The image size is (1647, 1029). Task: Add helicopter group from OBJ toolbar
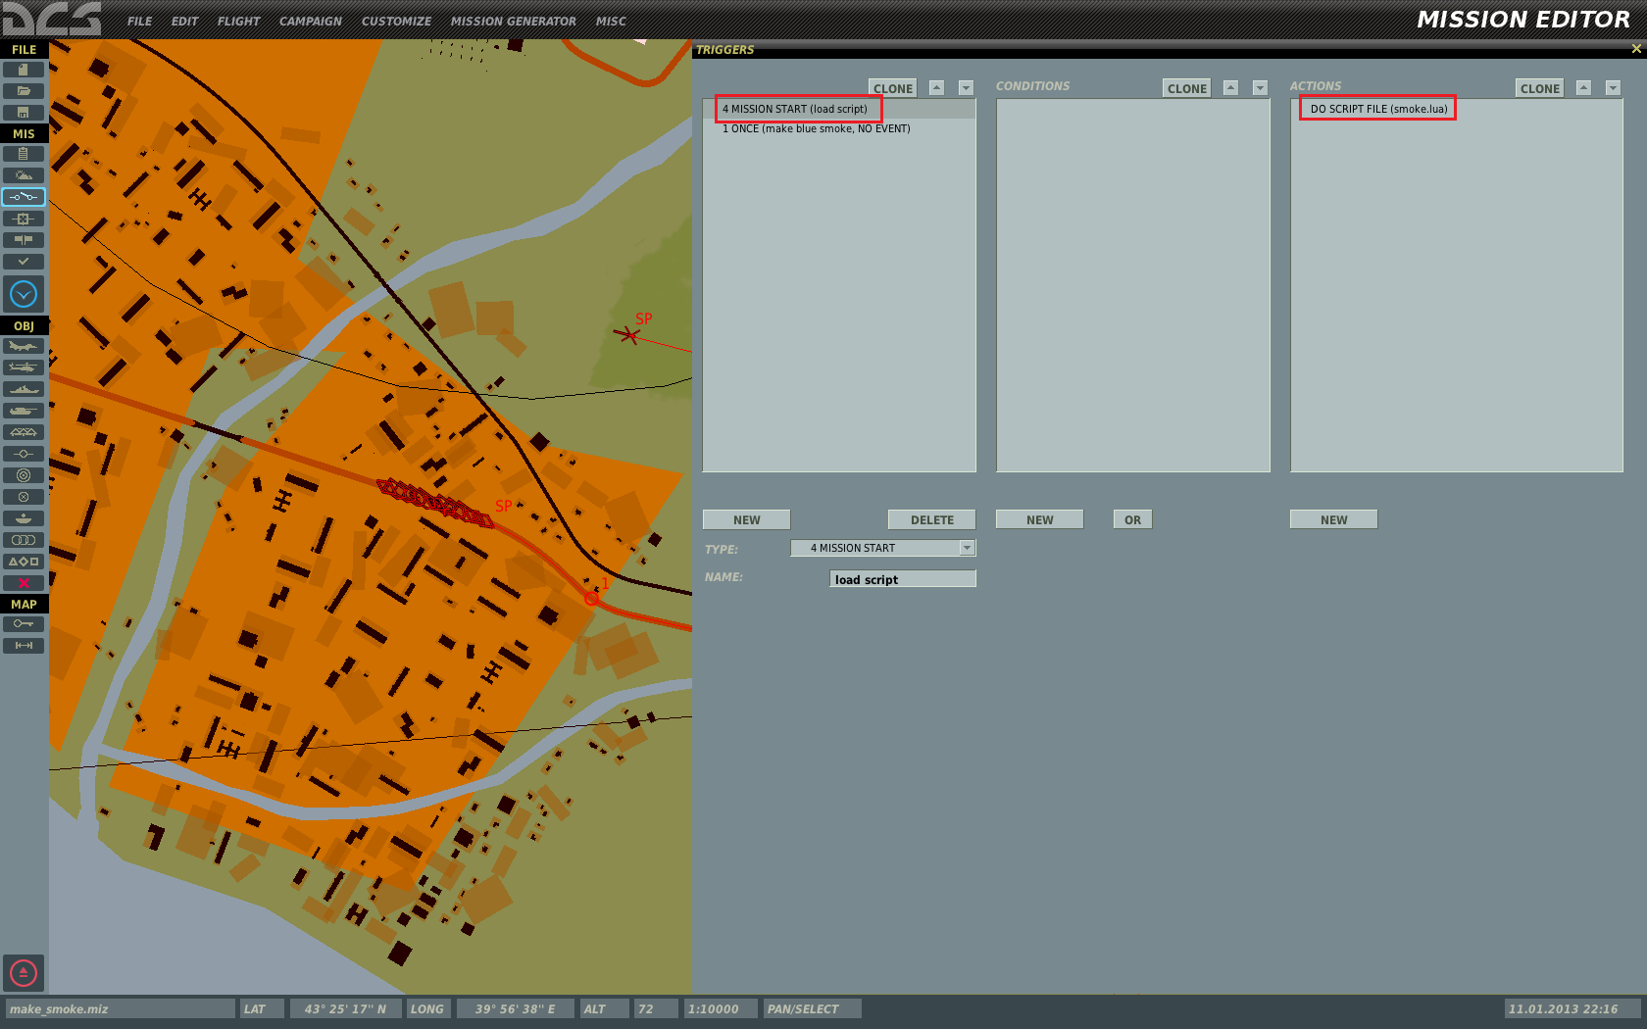24,367
